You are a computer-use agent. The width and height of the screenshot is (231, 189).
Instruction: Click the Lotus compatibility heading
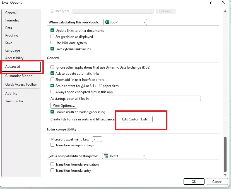(61, 129)
